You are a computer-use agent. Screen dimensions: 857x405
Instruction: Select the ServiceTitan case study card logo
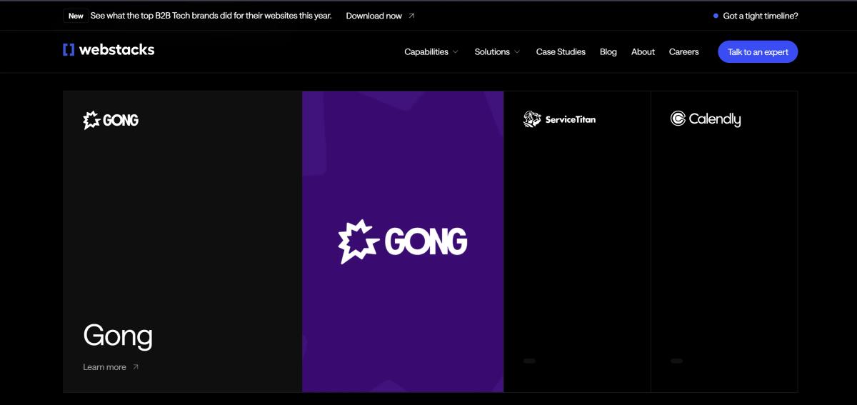559,119
